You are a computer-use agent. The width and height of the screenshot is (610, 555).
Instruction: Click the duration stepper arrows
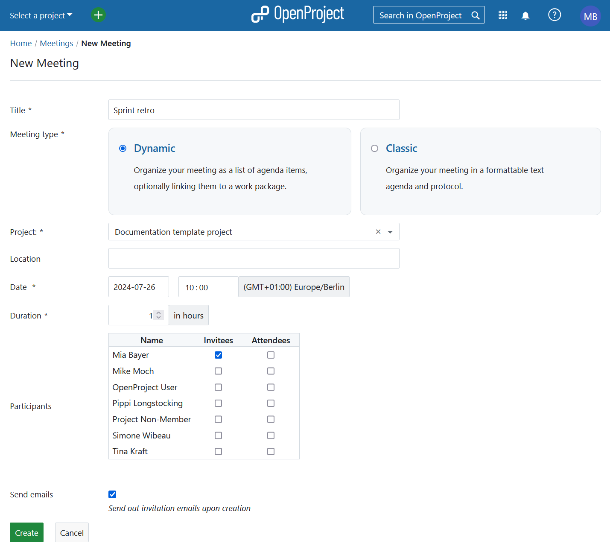point(158,315)
